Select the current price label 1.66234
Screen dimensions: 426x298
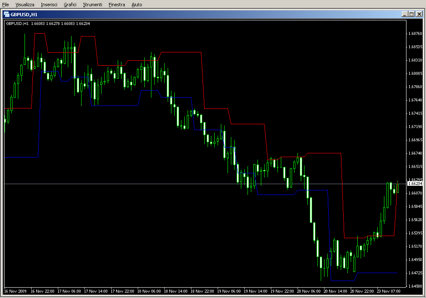click(x=415, y=183)
